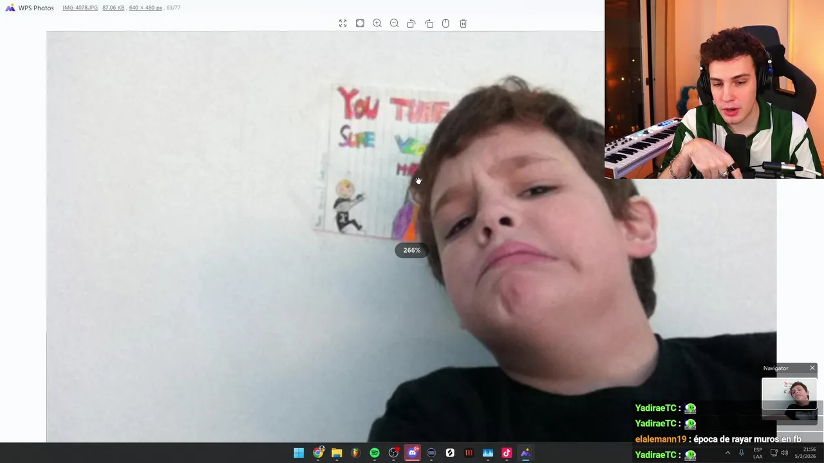Open the Windows Start menu

(299, 453)
